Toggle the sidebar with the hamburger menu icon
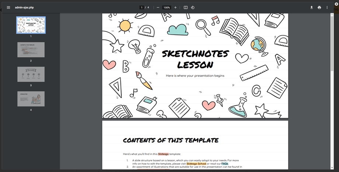The height and width of the screenshot is (172, 339). click(8, 7)
